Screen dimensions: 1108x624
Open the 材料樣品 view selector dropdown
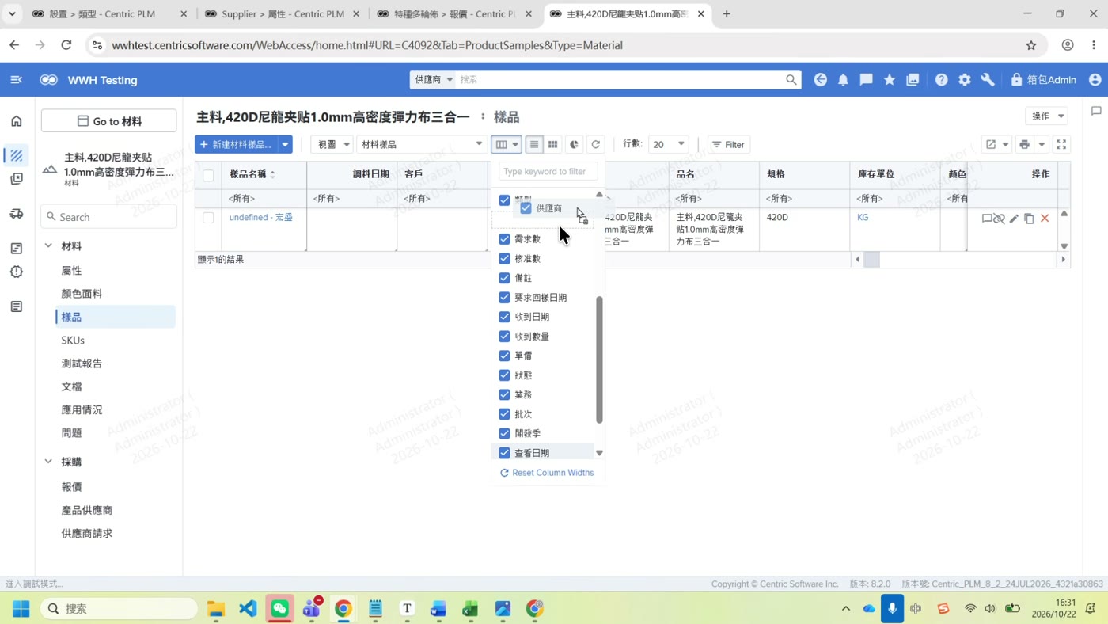coord(421,145)
